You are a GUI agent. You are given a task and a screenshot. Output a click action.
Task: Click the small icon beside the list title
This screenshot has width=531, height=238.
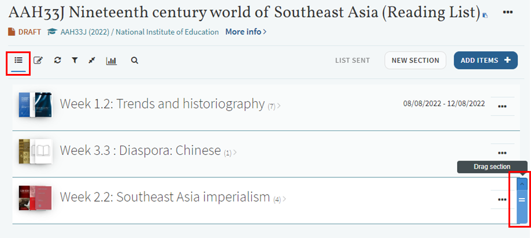(x=485, y=16)
